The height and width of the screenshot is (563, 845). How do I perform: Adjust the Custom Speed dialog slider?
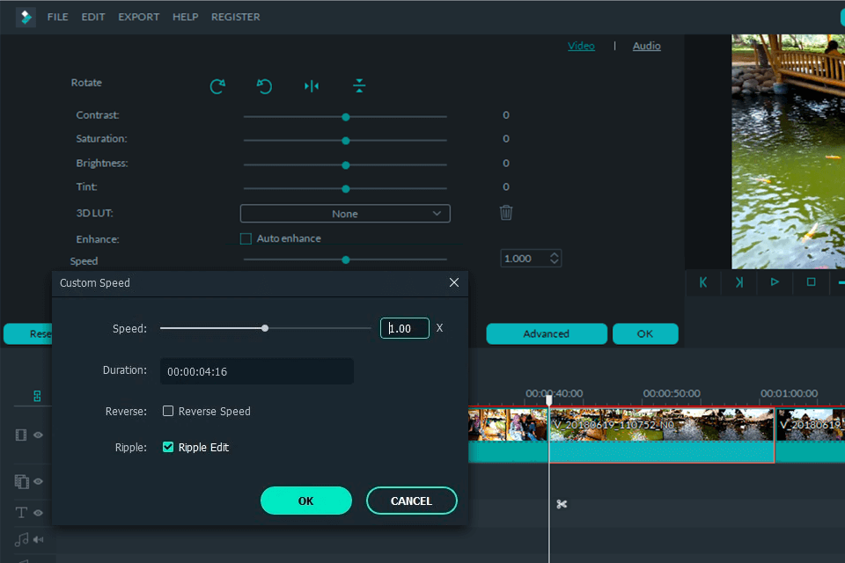tap(265, 328)
